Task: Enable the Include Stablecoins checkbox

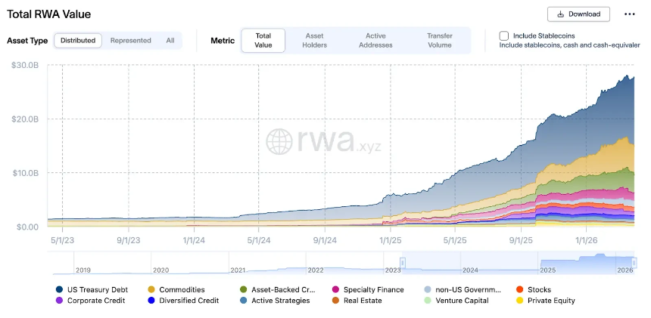Action: (504, 36)
